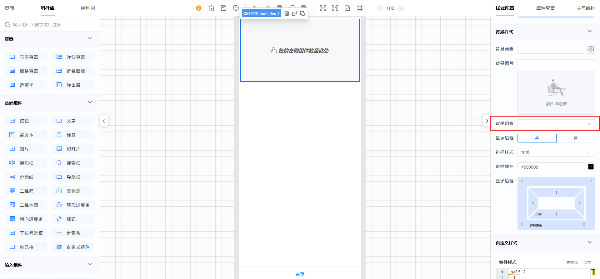This screenshot has height=279, width=600.
Task: Click the preview eye icon in toolbar
Action: click(323, 8)
